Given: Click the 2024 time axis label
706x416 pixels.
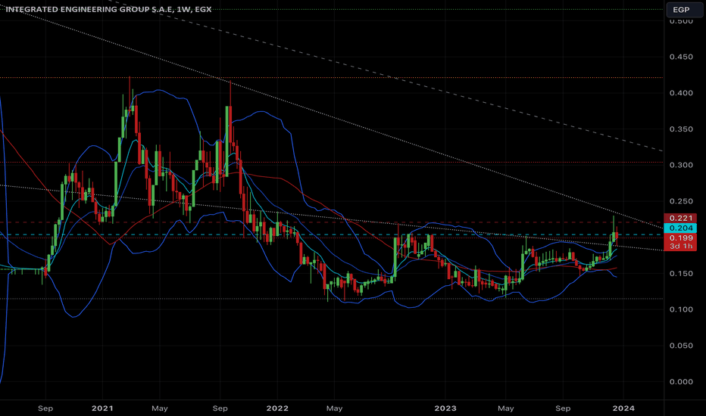Looking at the screenshot, I should pos(623,408).
